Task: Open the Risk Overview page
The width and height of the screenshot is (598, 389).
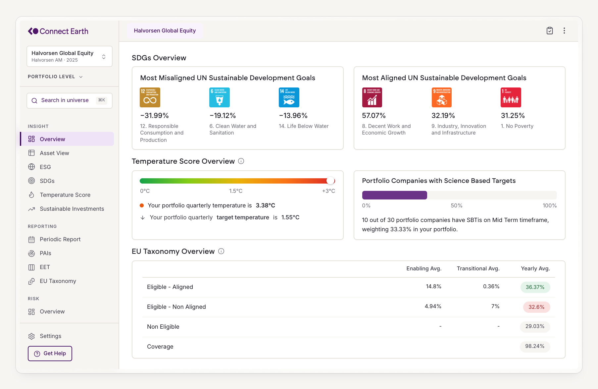Action: [67, 311]
